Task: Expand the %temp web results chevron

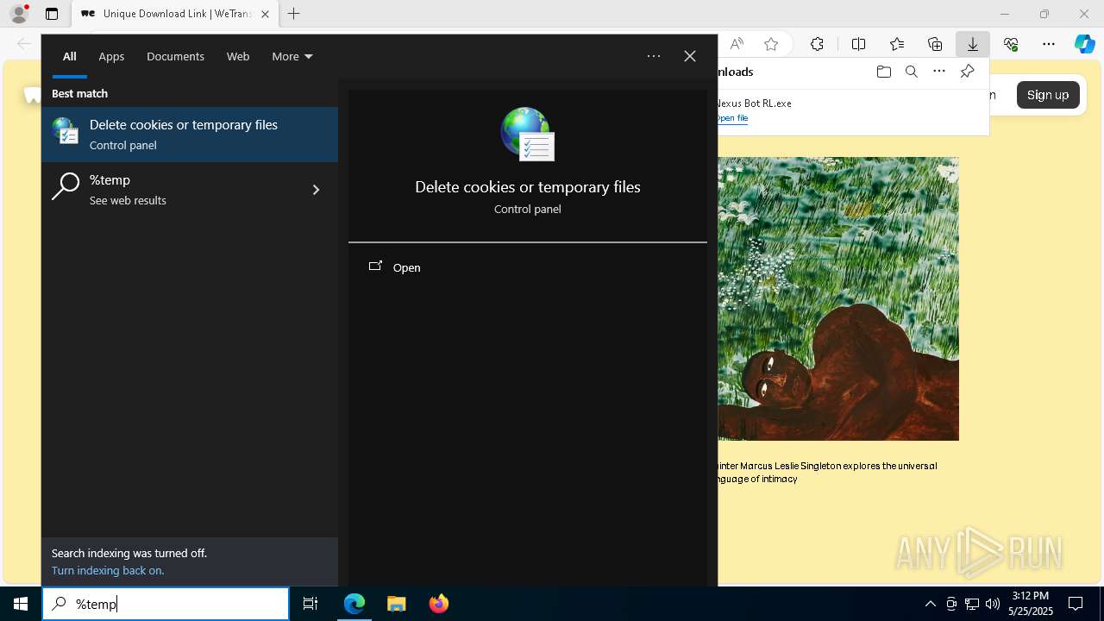Action: coord(316,190)
